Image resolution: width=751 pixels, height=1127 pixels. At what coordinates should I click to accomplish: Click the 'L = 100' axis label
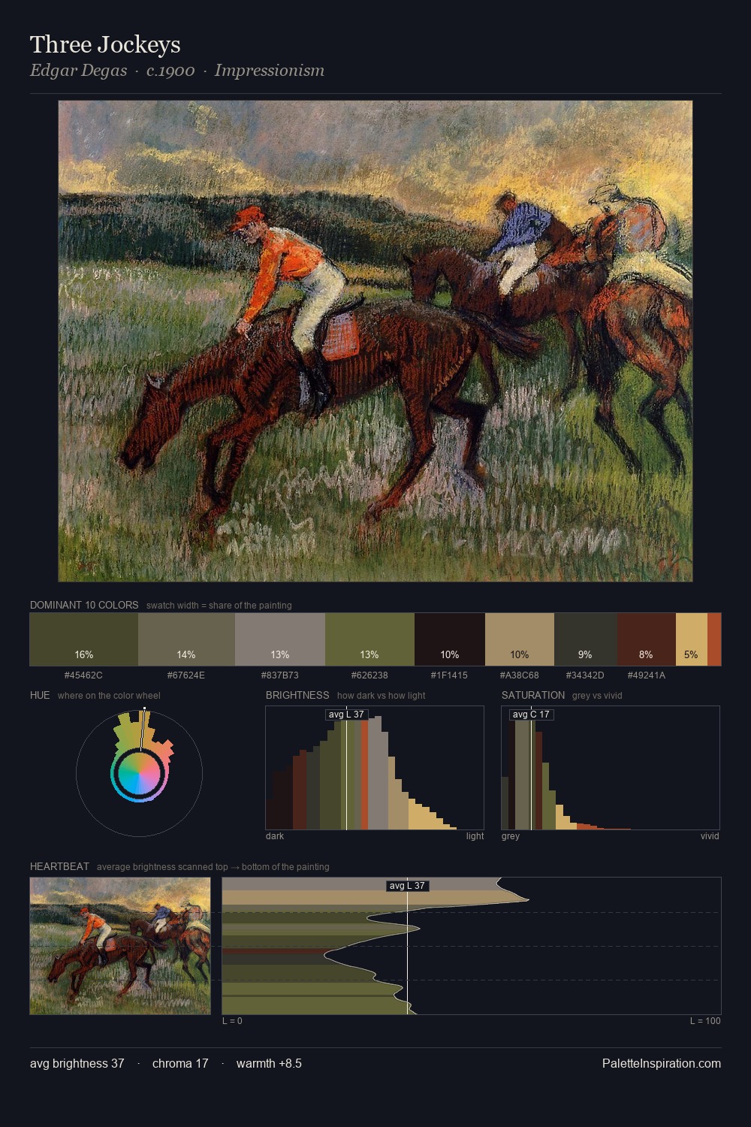click(x=705, y=1021)
